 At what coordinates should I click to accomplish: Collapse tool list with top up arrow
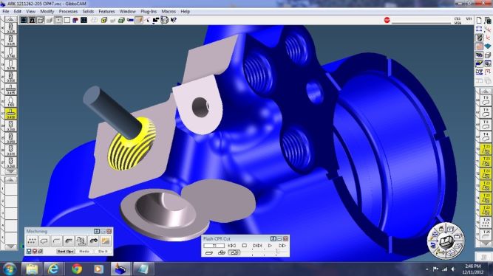pyautogui.click(x=10, y=19)
